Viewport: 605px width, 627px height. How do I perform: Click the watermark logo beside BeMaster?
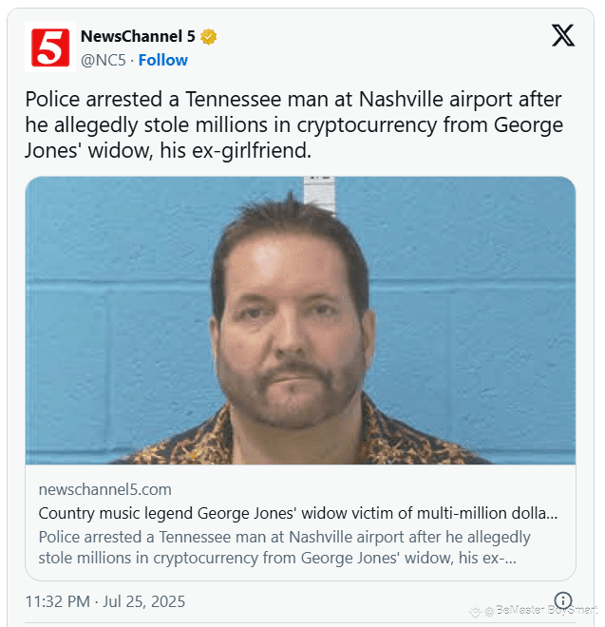(475, 611)
